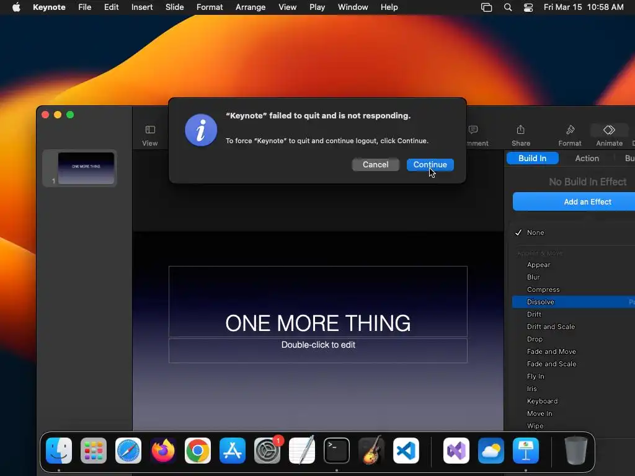The width and height of the screenshot is (635, 476).
Task: Open Launchpad from the Dock
Action: tap(94, 451)
